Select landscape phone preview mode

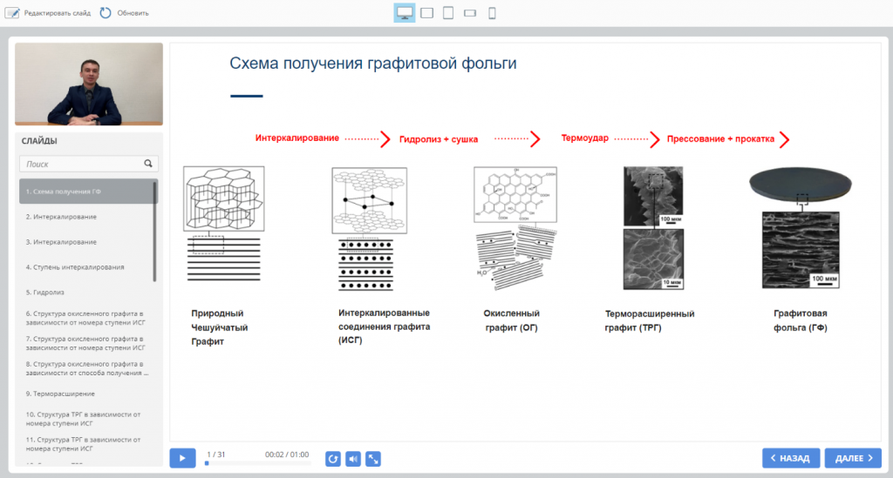coord(470,12)
